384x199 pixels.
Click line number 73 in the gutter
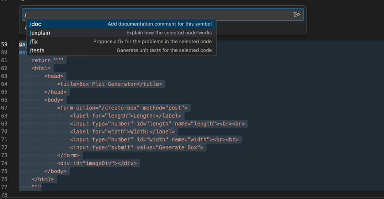pyautogui.click(x=5, y=155)
